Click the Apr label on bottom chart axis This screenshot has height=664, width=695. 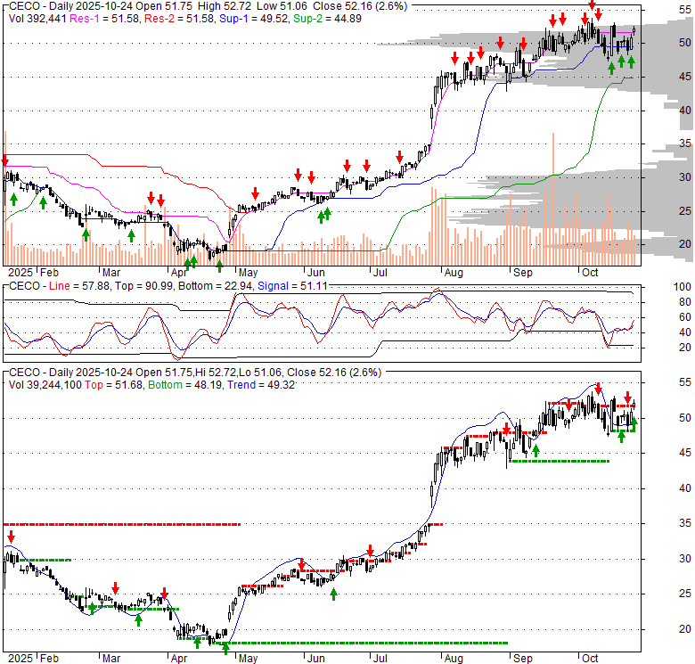tap(178, 659)
